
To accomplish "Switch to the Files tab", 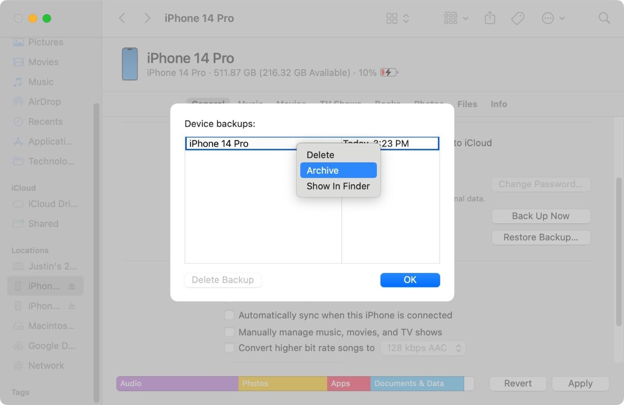I will [x=467, y=104].
